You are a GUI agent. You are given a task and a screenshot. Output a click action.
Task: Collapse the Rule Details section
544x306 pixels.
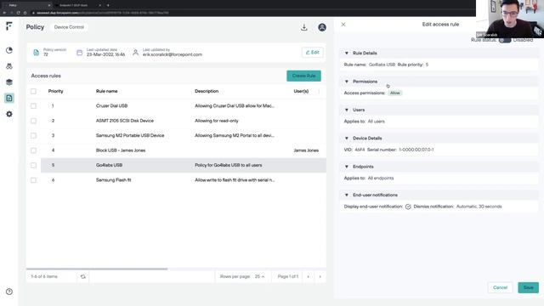pos(346,53)
